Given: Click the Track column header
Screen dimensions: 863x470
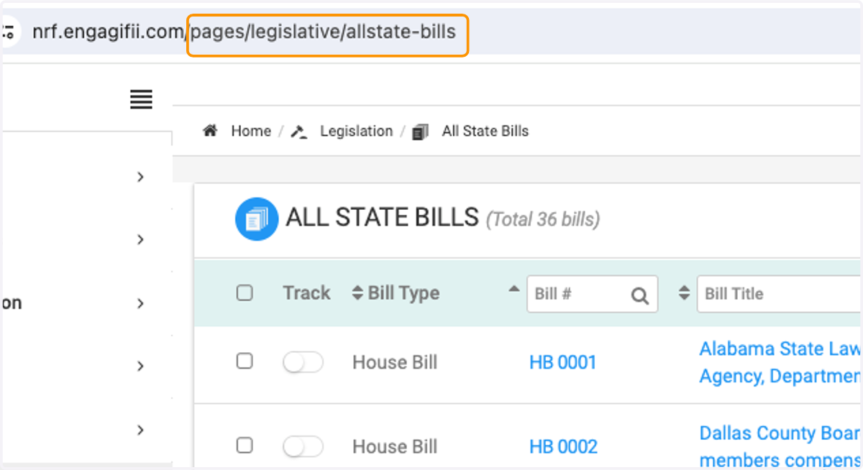Looking at the screenshot, I should pyautogui.click(x=306, y=293).
